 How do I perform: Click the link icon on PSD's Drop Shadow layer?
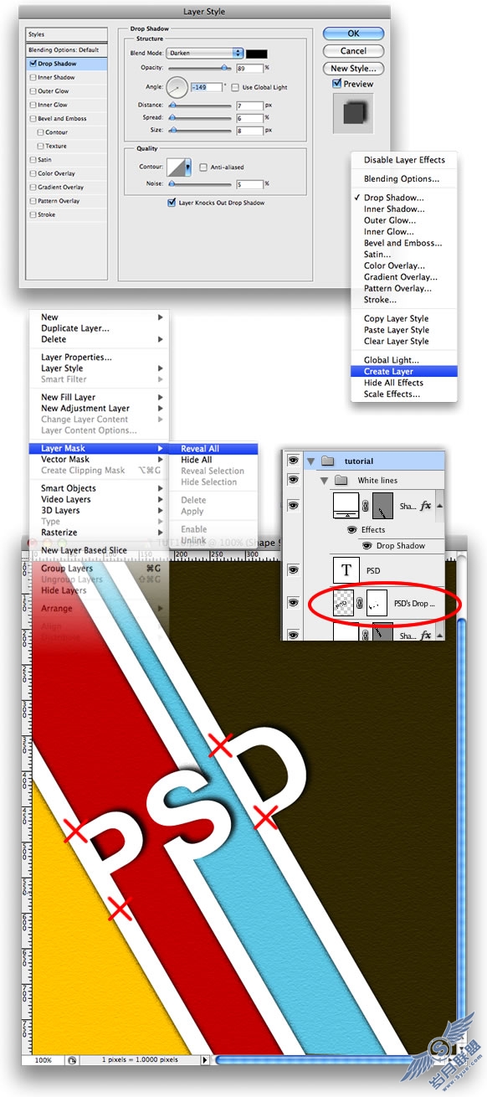click(x=361, y=603)
